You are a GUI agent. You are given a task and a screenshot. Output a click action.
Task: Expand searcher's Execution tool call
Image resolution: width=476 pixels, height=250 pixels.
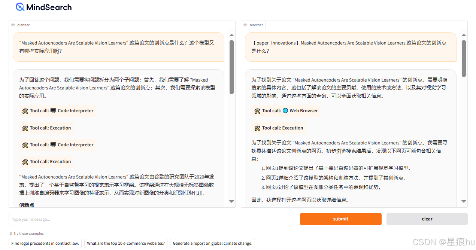[278, 128]
